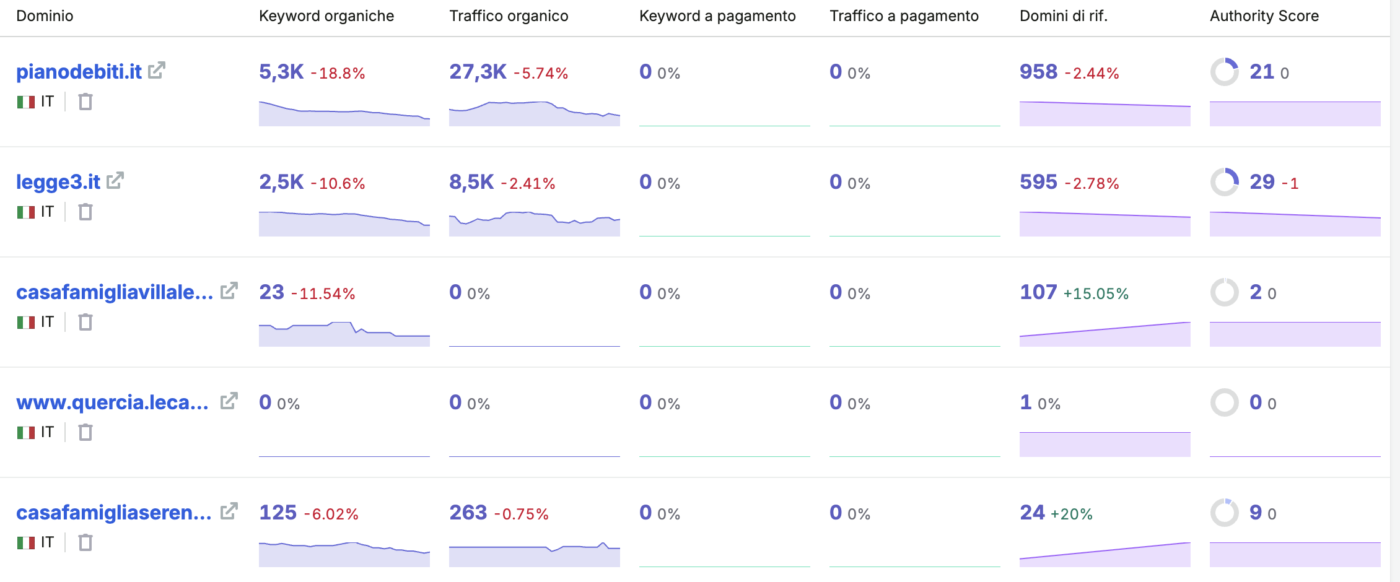Delete legge3.it with the trash icon
Screen dimensions: 1400x582
[x=85, y=212]
